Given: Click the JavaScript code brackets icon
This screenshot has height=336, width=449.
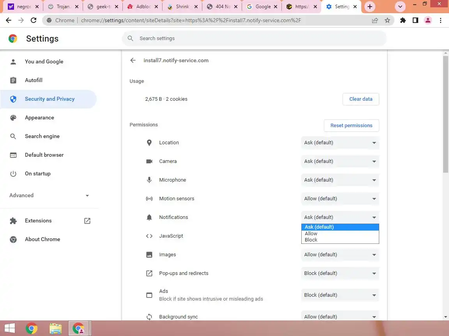Looking at the screenshot, I should pos(149,236).
